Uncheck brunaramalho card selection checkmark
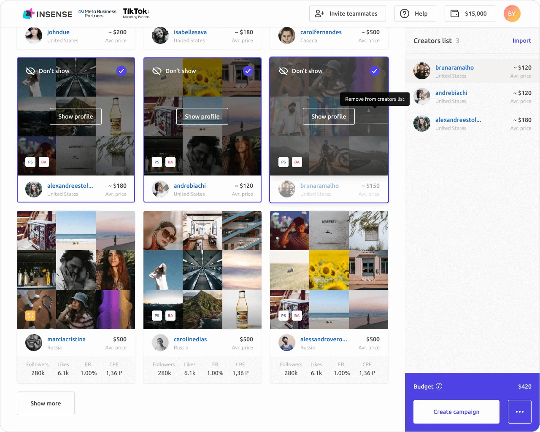The width and height of the screenshot is (540, 432). coord(374,71)
